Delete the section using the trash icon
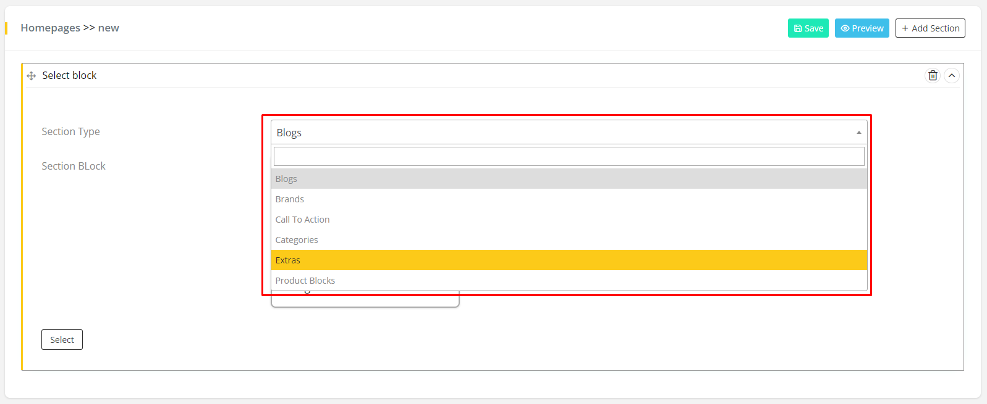 [x=933, y=75]
